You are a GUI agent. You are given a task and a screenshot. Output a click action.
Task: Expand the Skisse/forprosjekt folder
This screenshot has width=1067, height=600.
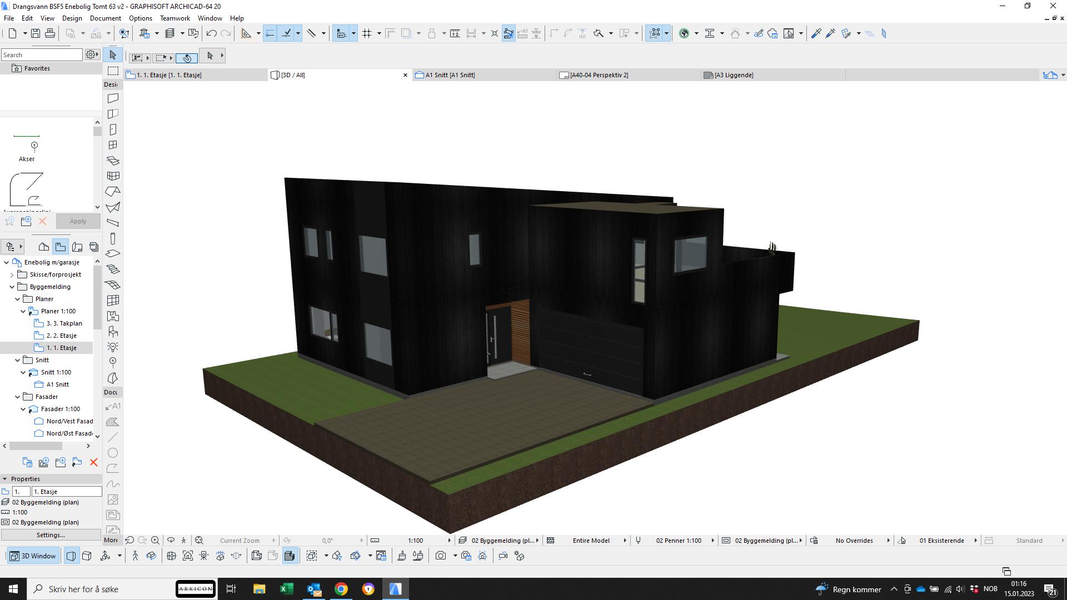12,274
